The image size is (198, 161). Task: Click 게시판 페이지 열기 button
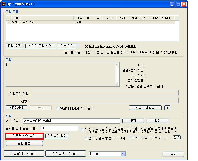coord(65,153)
